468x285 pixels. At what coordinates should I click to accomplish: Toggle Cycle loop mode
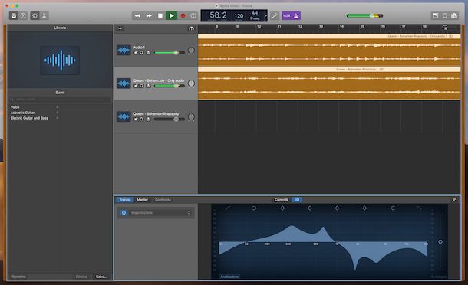(193, 15)
